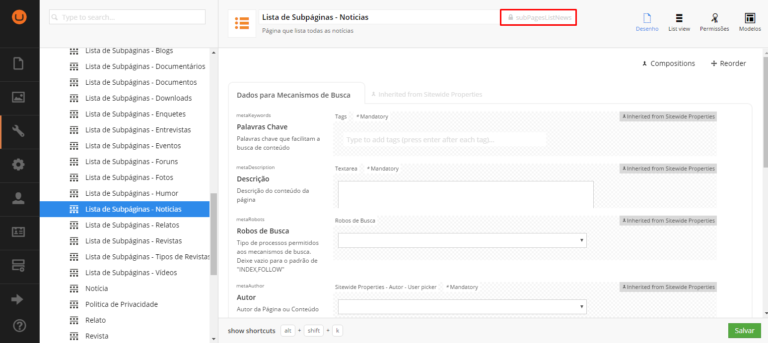Open the Developer gear section
This screenshot has height=343, width=768.
19,165
